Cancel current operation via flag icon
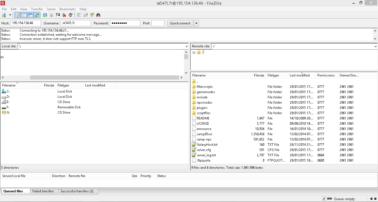This screenshot has width=378, height=202. [x=58, y=15]
